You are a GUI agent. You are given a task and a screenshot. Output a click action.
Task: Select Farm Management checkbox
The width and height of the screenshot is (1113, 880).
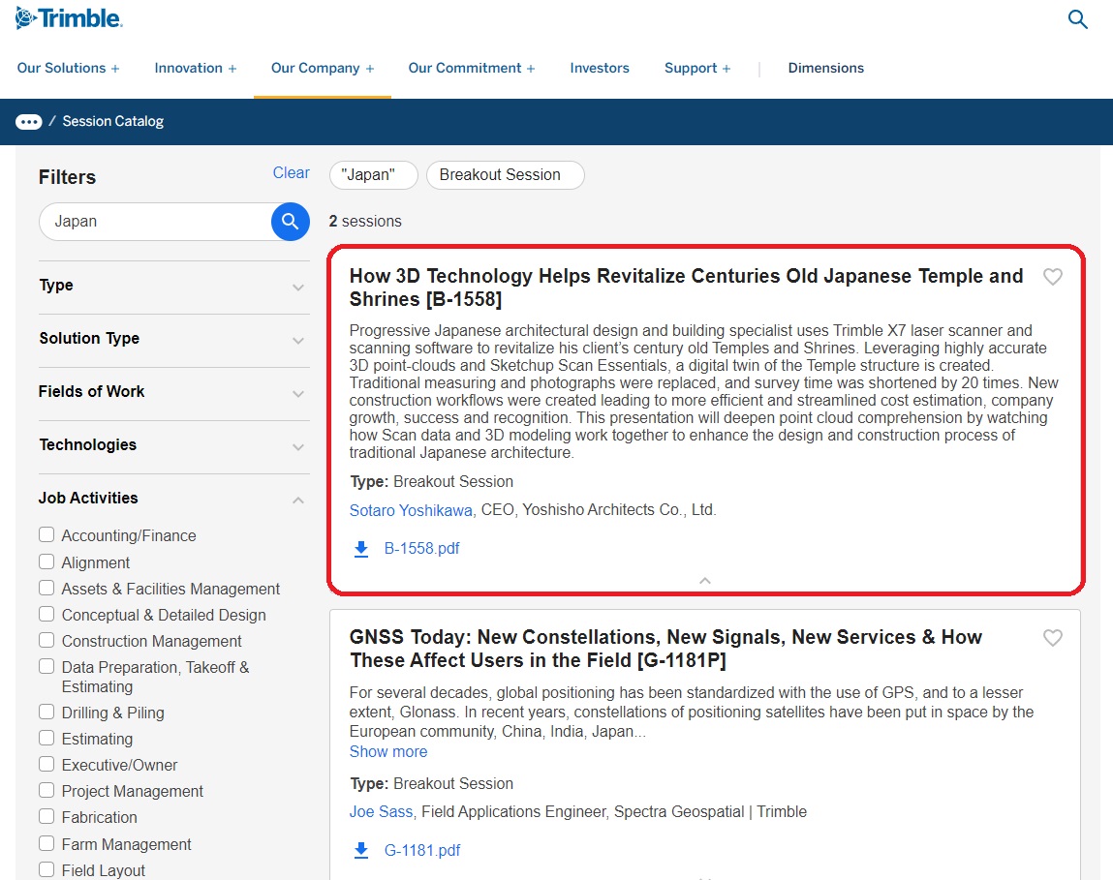[x=46, y=844]
